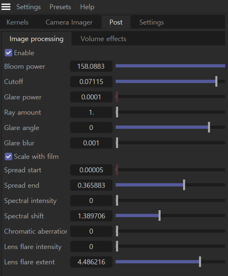
Task: Open the hamburger menu icon
Action: (6, 7)
